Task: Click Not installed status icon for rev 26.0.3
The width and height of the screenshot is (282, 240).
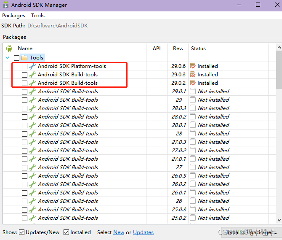Action: coord(193,175)
